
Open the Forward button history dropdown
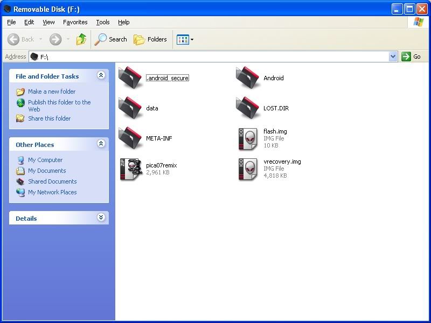68,39
